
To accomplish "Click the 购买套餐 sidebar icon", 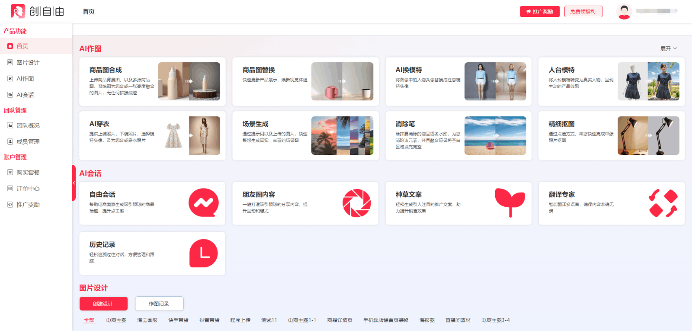I will (x=10, y=172).
